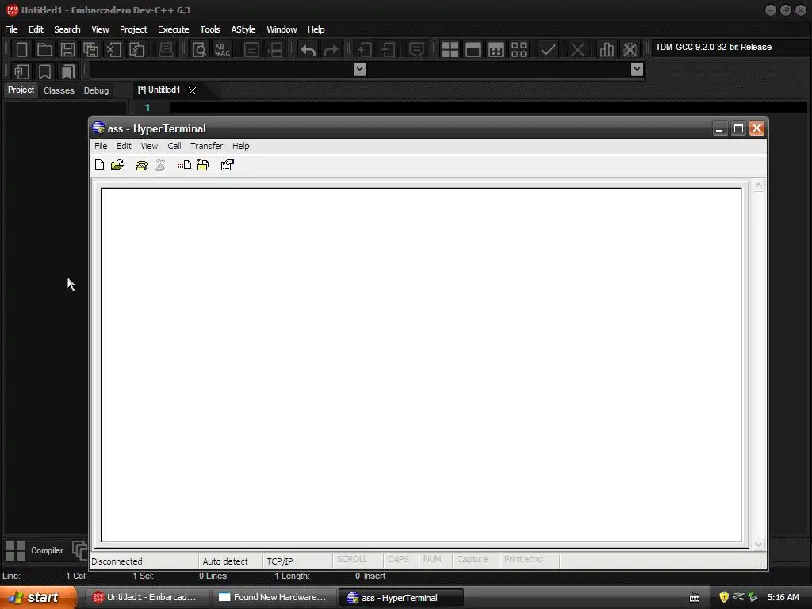
Task: Click the Profile bar-chart icon
Action: pyautogui.click(x=607, y=50)
